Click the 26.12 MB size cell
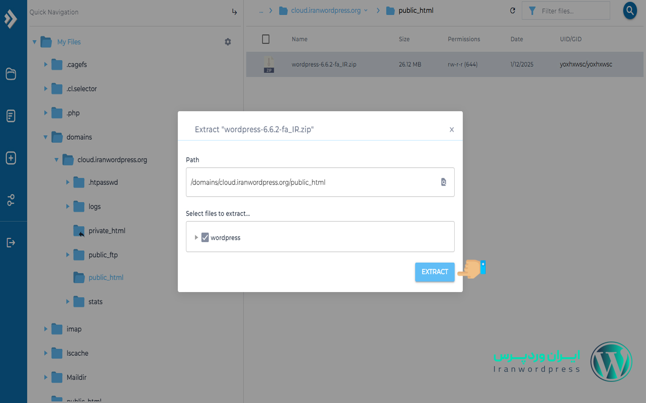The height and width of the screenshot is (403, 646). [x=410, y=64]
